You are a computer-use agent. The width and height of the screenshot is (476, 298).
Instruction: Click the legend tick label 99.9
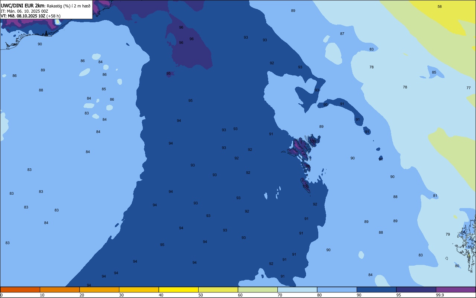440,295
